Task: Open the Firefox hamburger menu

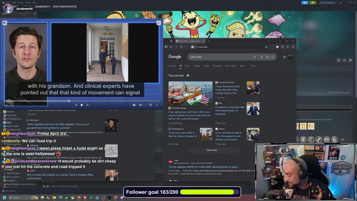Action: pyautogui.click(x=293, y=47)
